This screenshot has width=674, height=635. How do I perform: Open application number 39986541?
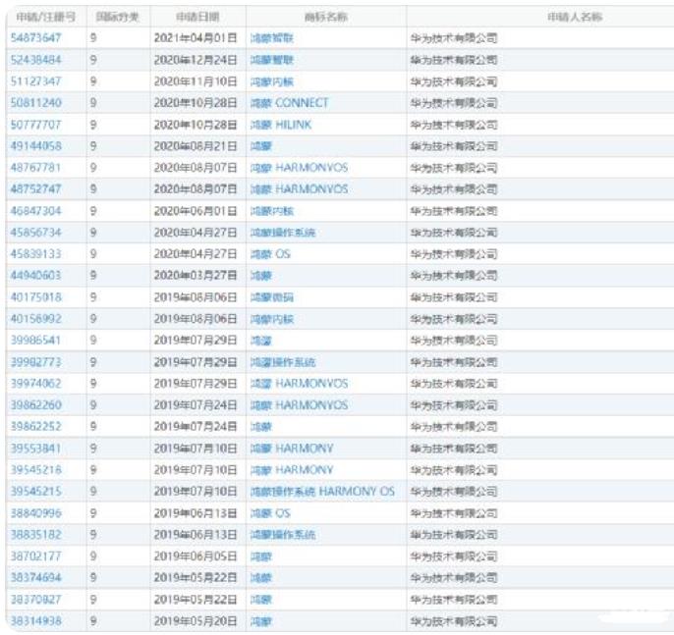click(35, 341)
